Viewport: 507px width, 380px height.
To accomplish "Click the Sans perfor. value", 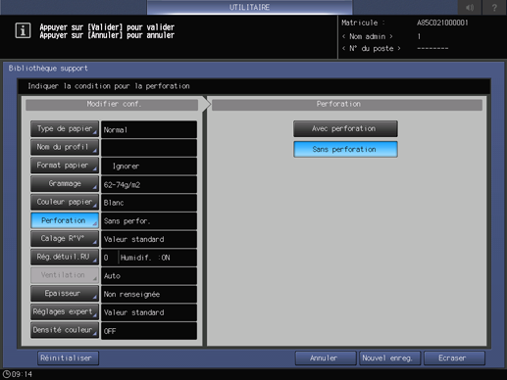I will (x=149, y=221).
